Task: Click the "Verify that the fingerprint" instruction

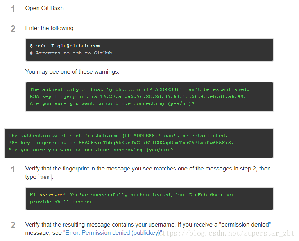Action: 148,172
